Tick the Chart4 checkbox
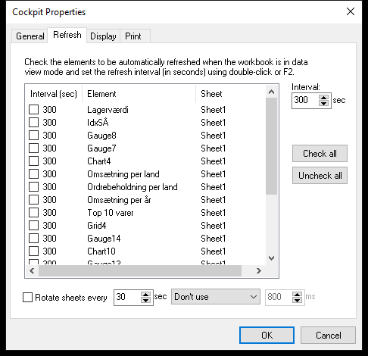Image resolution: width=368 pixels, height=356 pixels. (33, 161)
